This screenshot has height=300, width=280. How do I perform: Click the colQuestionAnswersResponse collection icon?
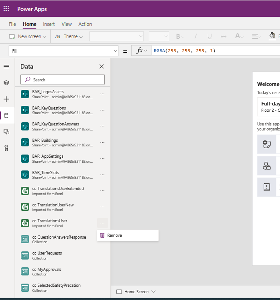point(25,239)
